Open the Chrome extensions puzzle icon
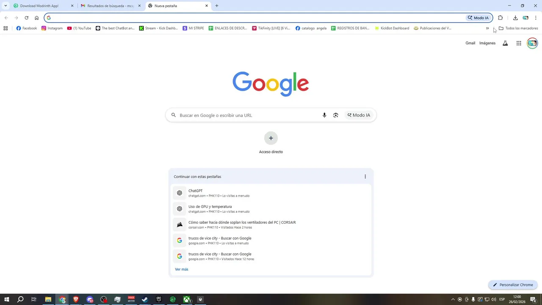 [x=501, y=18]
